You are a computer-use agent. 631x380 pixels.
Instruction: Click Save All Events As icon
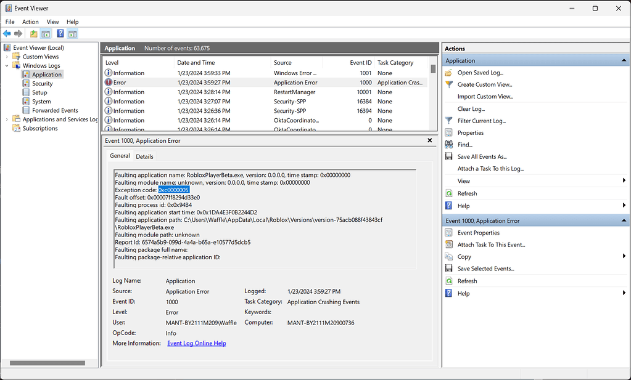point(448,156)
